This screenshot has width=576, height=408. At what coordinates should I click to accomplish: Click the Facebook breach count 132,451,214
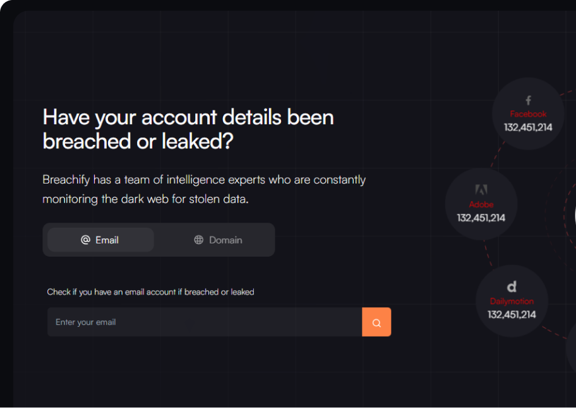(x=528, y=127)
